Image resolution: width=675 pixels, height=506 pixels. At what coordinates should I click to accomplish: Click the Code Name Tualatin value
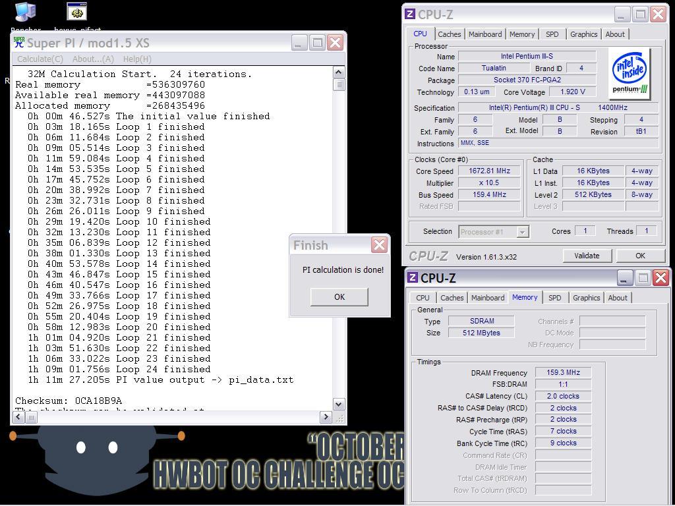pyautogui.click(x=494, y=68)
